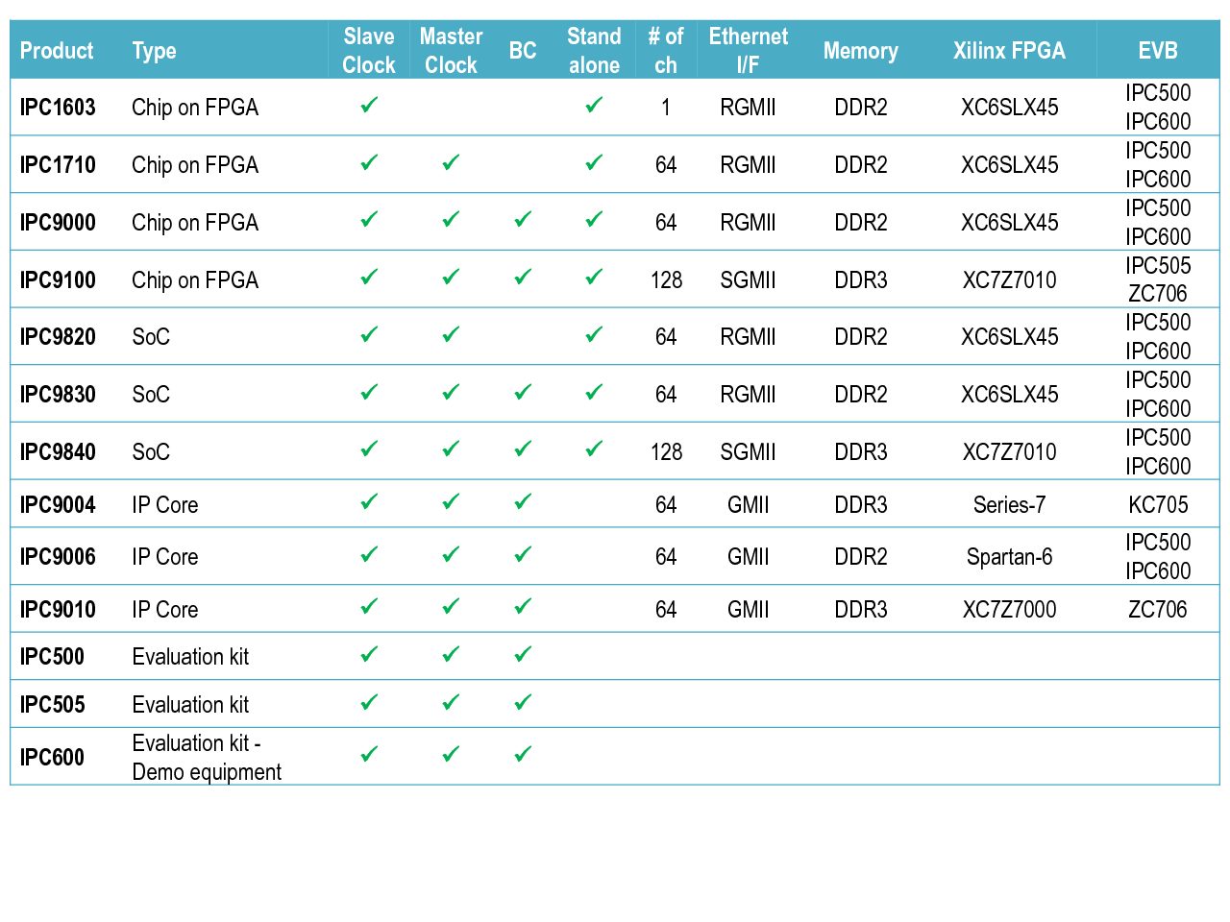Click the Stand alone checkmark for IPC1710
This screenshot has width=1230, height=922.
point(594,162)
